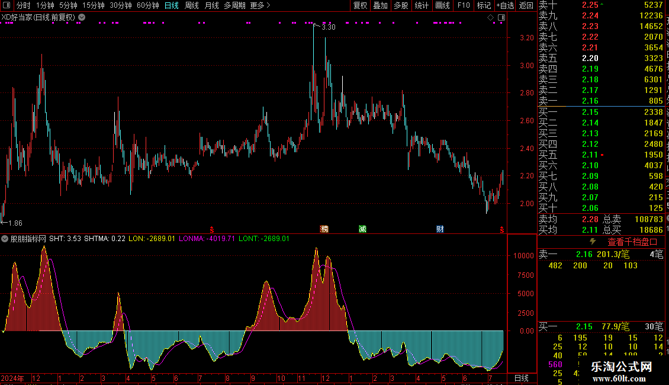Select the 30分钟 period tab

121,5
